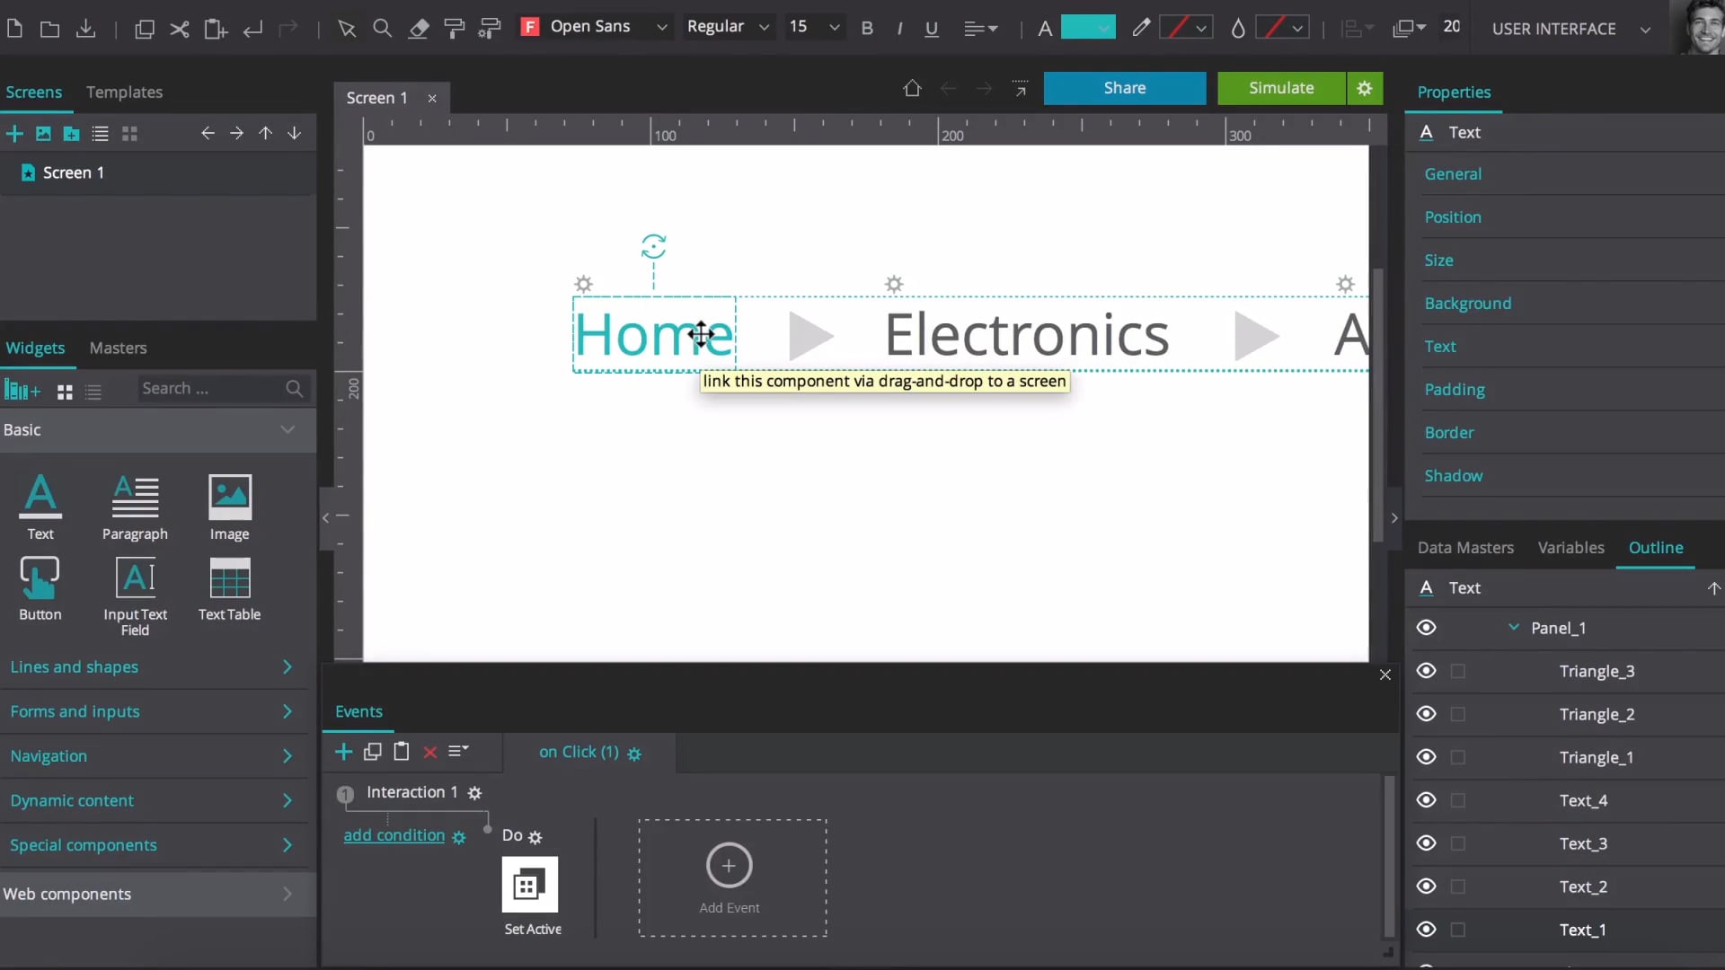Select the Cut scissors icon
The width and height of the screenshot is (1725, 970).
pos(180,29)
